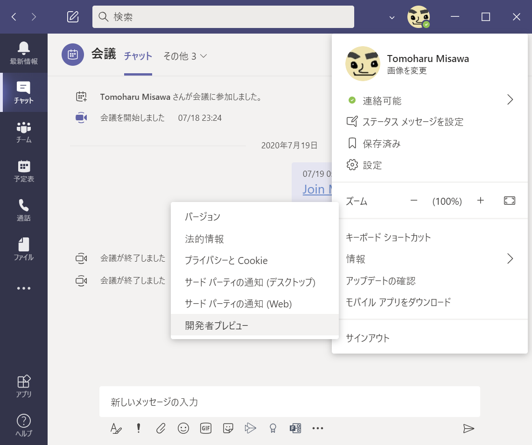Click 画像を変更 to change picture
The height and width of the screenshot is (445, 532).
pyautogui.click(x=407, y=70)
